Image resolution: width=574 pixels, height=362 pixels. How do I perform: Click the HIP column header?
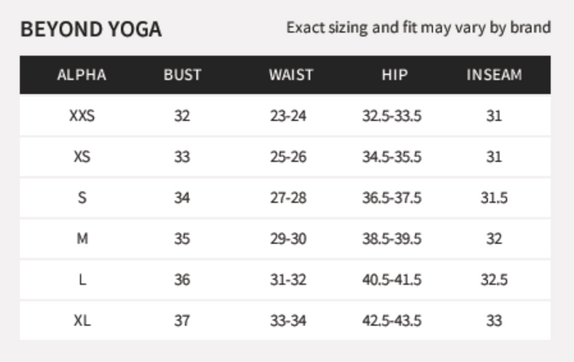coord(395,75)
